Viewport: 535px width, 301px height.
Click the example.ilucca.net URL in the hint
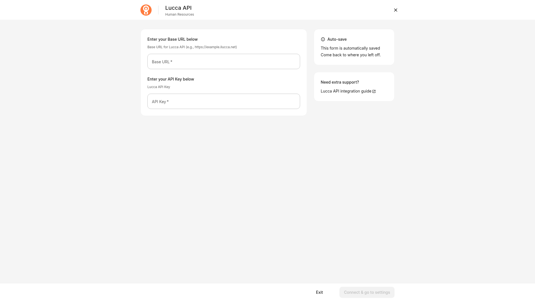(215, 47)
